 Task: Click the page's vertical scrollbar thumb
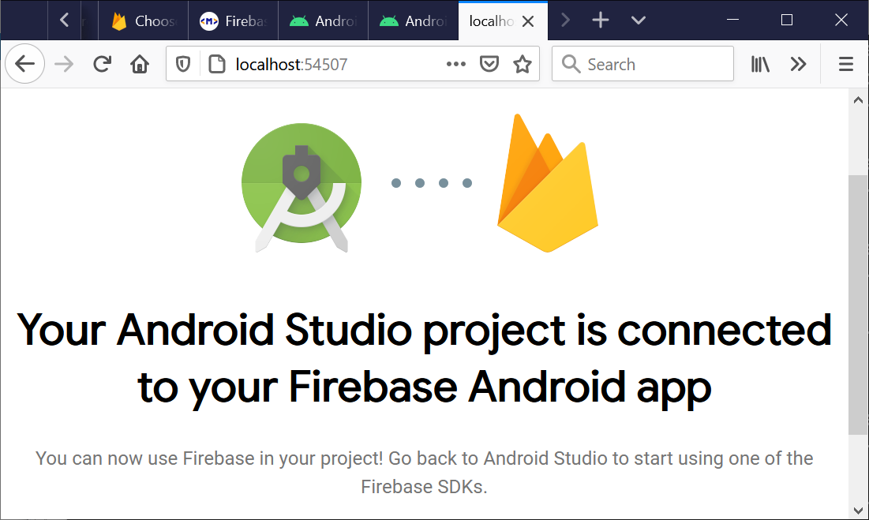856,304
